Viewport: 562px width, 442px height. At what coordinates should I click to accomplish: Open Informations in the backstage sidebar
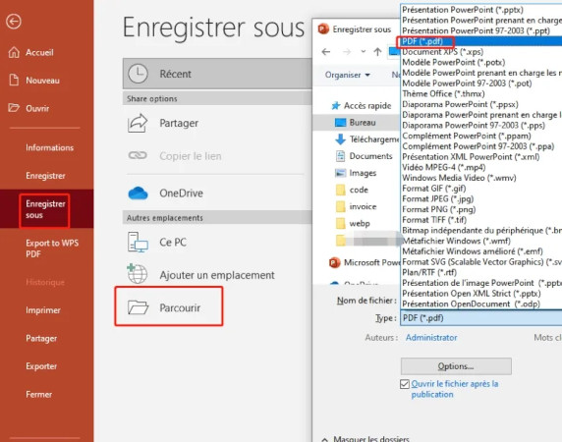coord(49,147)
